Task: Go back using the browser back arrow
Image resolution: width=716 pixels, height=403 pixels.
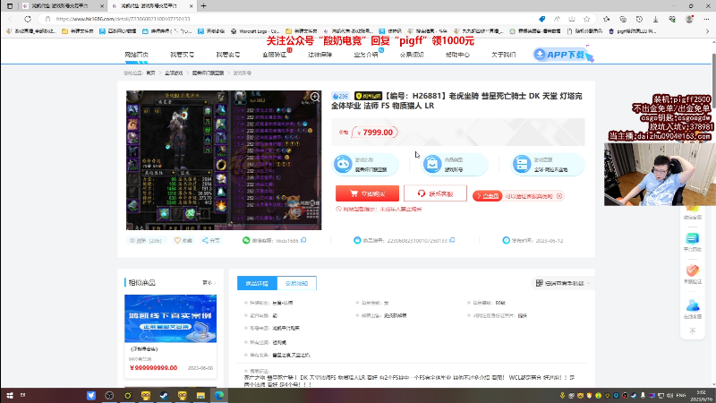Action: point(11,19)
